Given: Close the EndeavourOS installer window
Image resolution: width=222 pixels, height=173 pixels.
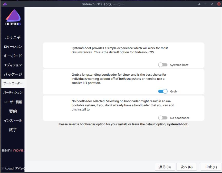Looking at the screenshot, I should [x=219, y=4].
